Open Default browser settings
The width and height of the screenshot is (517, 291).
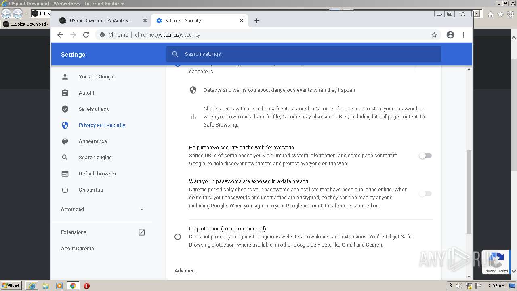click(97, 174)
